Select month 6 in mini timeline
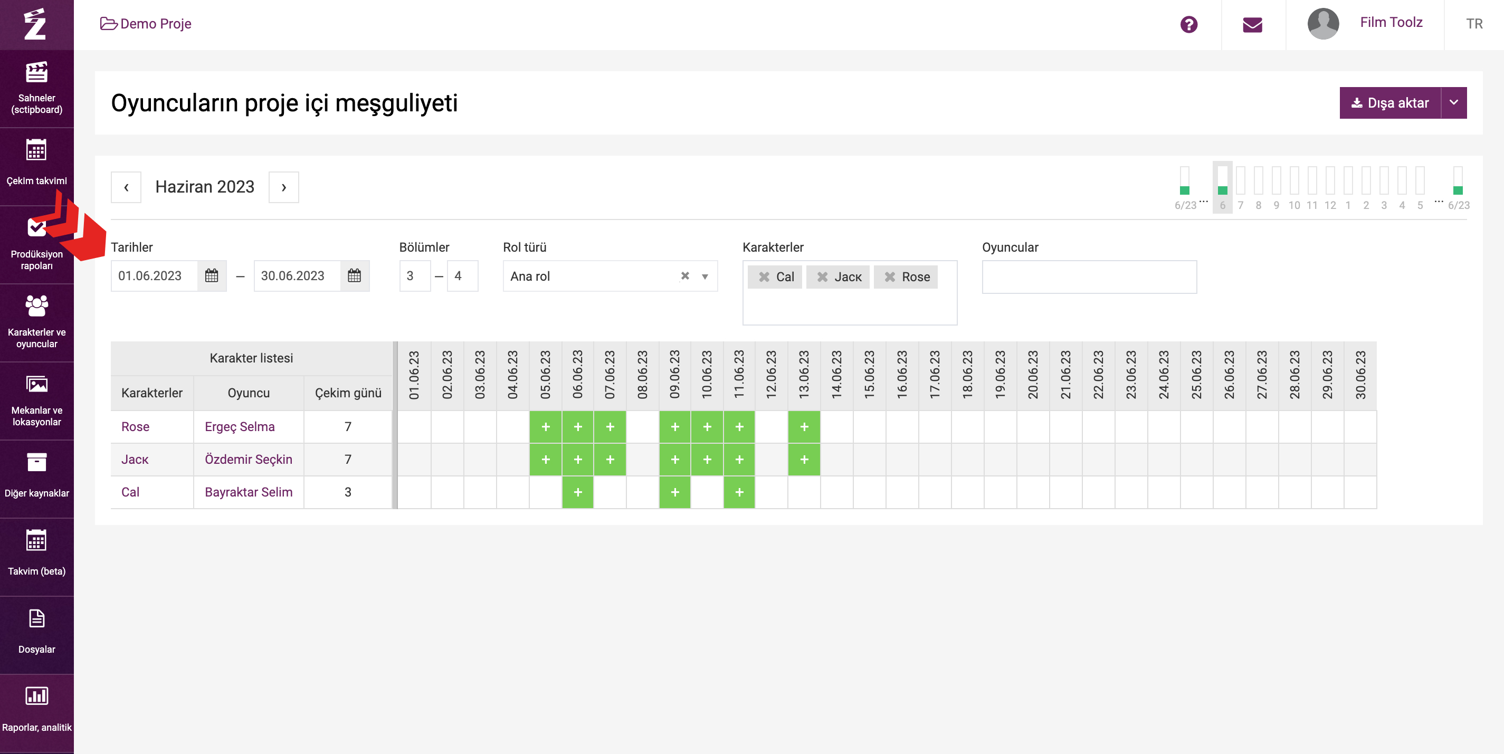 [1223, 188]
